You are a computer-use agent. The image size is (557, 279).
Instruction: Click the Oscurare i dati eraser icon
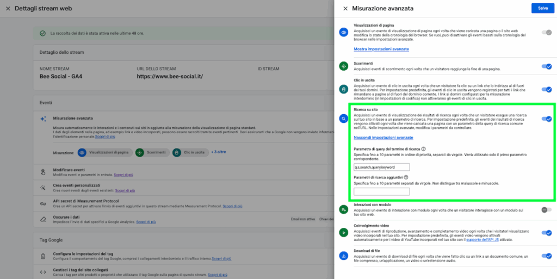(43, 219)
